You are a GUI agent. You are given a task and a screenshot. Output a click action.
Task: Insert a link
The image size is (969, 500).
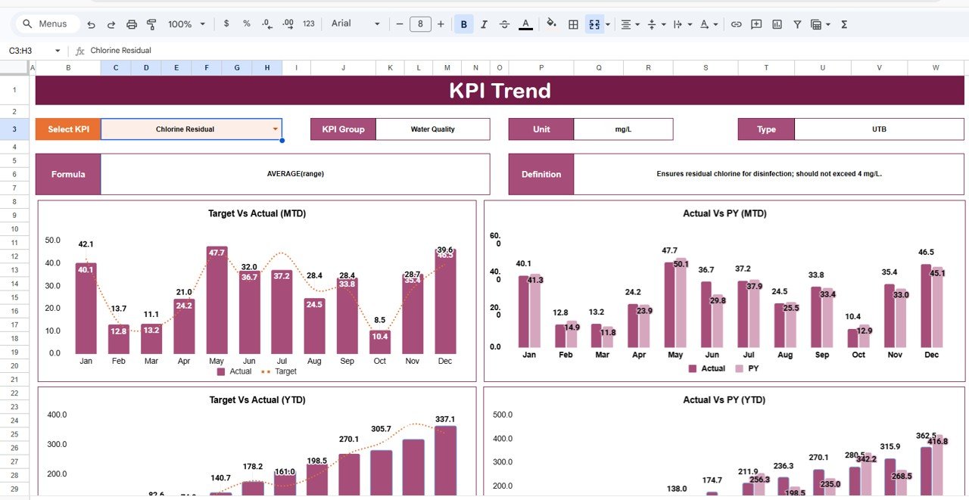click(736, 23)
